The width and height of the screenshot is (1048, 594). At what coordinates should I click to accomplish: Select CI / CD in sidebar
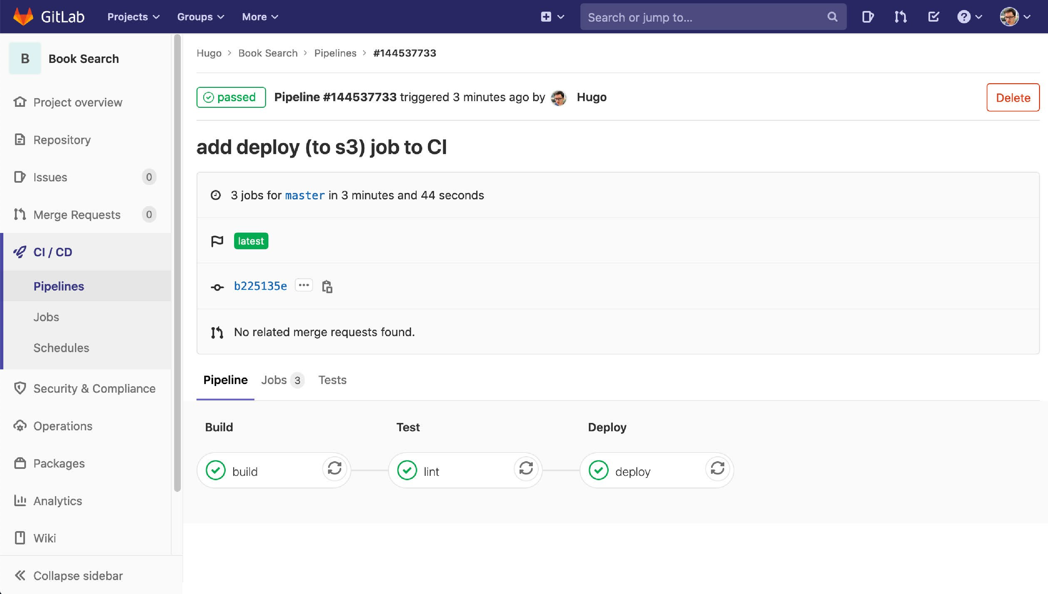[53, 252]
